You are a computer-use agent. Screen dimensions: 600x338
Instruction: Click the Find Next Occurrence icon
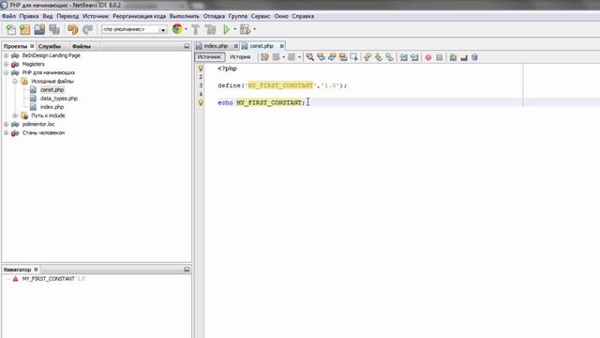coord(332,57)
